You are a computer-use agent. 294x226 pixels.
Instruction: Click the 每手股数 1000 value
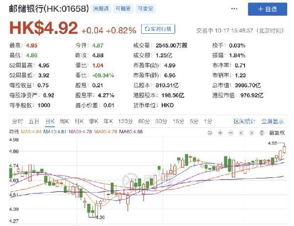click(44, 105)
